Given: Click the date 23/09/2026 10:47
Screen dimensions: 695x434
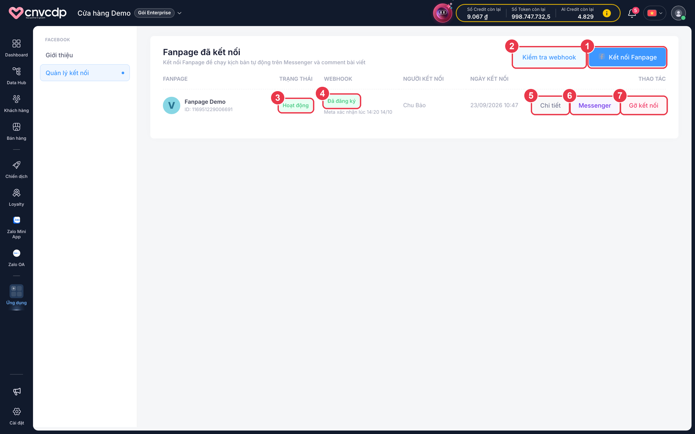Looking at the screenshot, I should (494, 105).
